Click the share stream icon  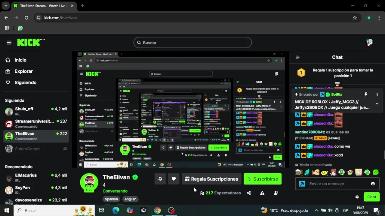(x=249, y=193)
